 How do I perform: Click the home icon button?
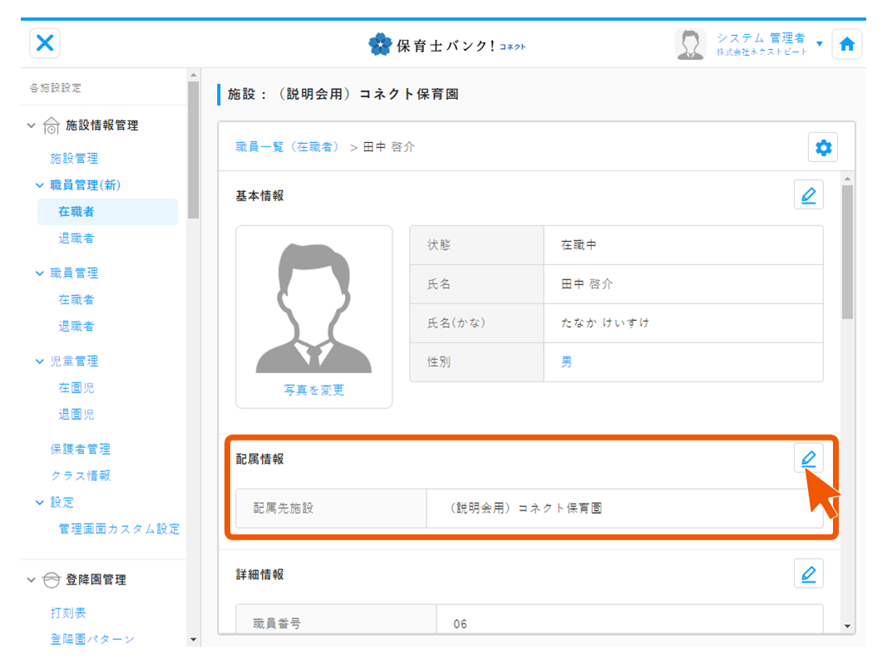click(x=846, y=45)
